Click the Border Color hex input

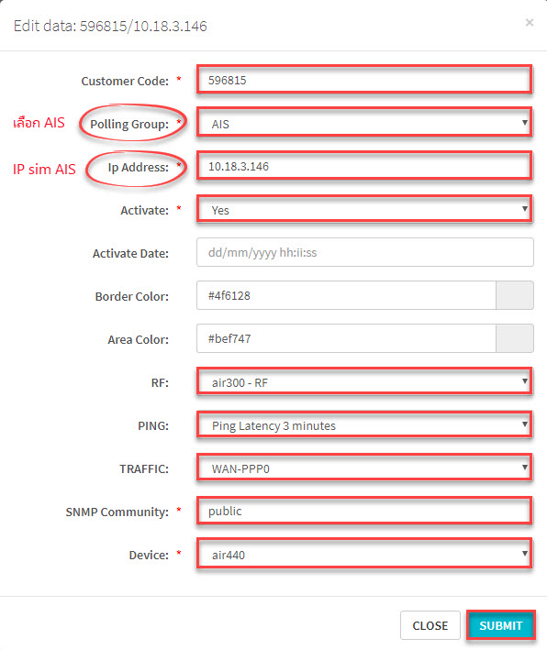[x=346, y=295]
